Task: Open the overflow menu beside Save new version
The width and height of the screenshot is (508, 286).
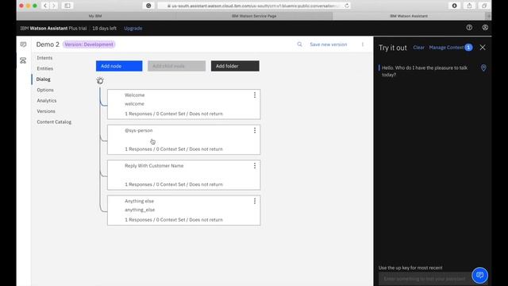Action: coord(363,44)
